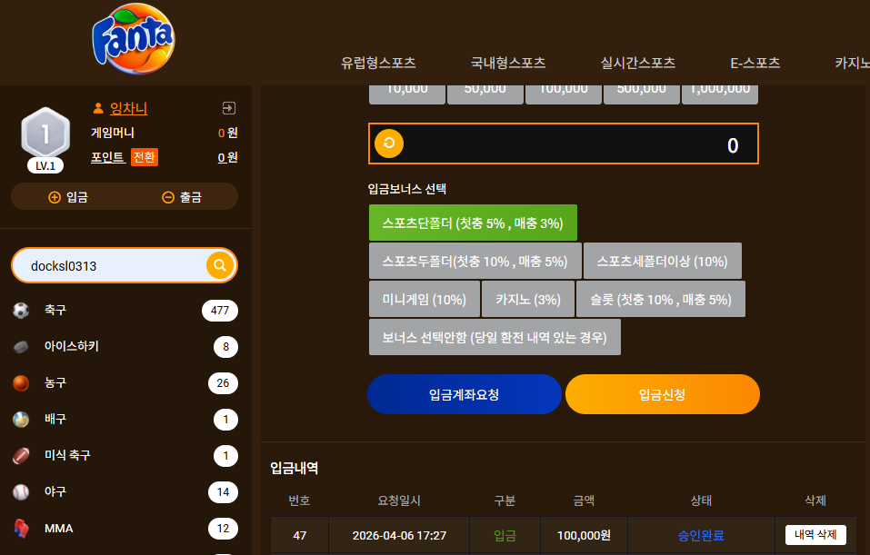
Task: Open 실시간스포츠 menu
Action: pyautogui.click(x=638, y=63)
